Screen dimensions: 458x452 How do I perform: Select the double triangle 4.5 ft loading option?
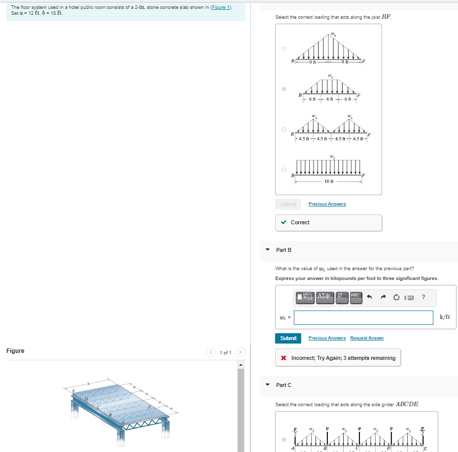pyautogui.click(x=283, y=129)
